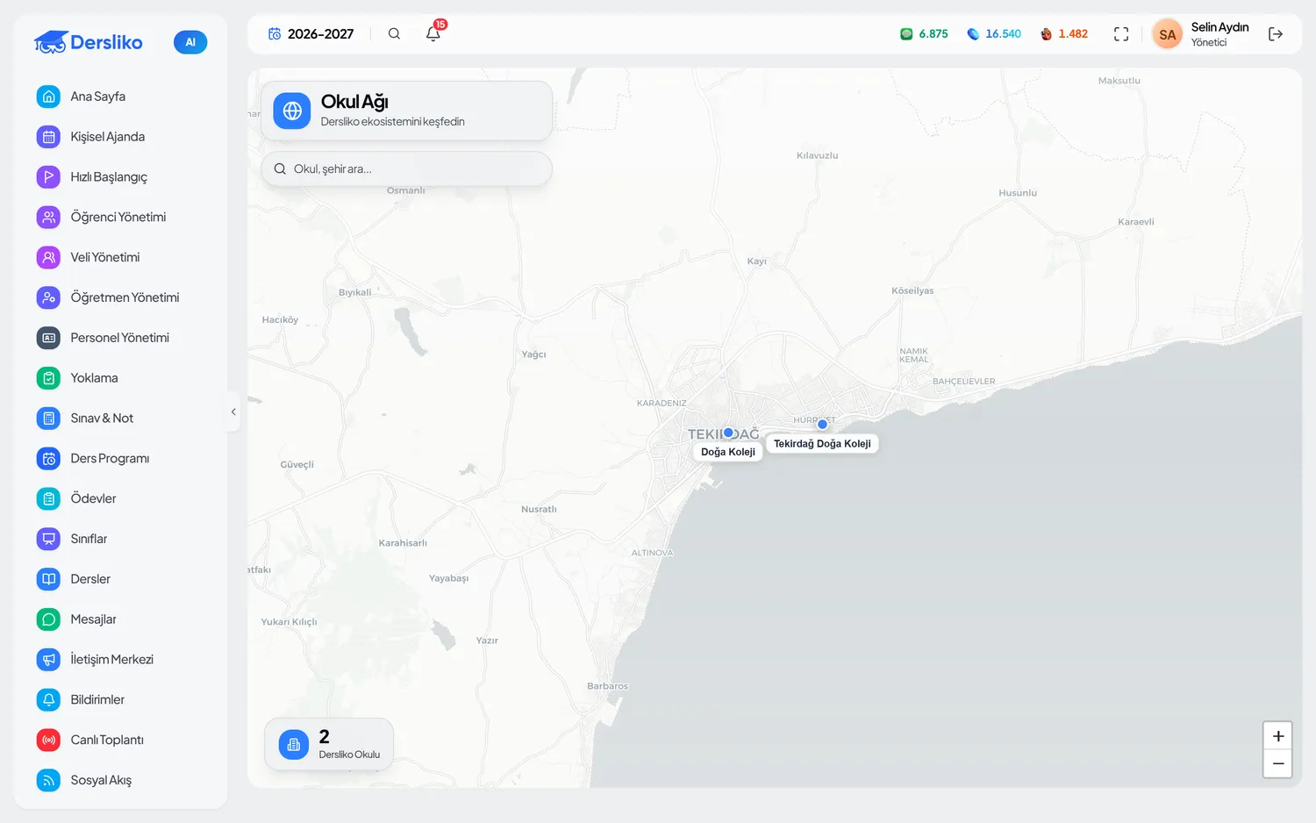Screen dimensions: 1316x823
Task: Click the Ders Programı schedule icon
Action: click(x=49, y=459)
